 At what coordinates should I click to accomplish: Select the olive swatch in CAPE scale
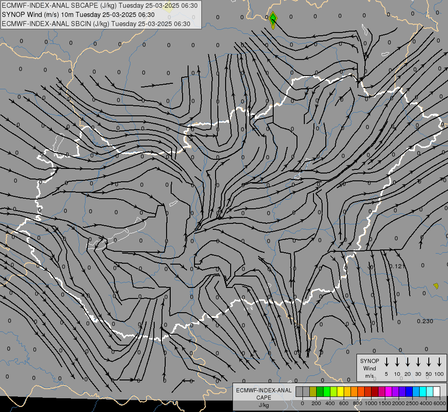313,391
